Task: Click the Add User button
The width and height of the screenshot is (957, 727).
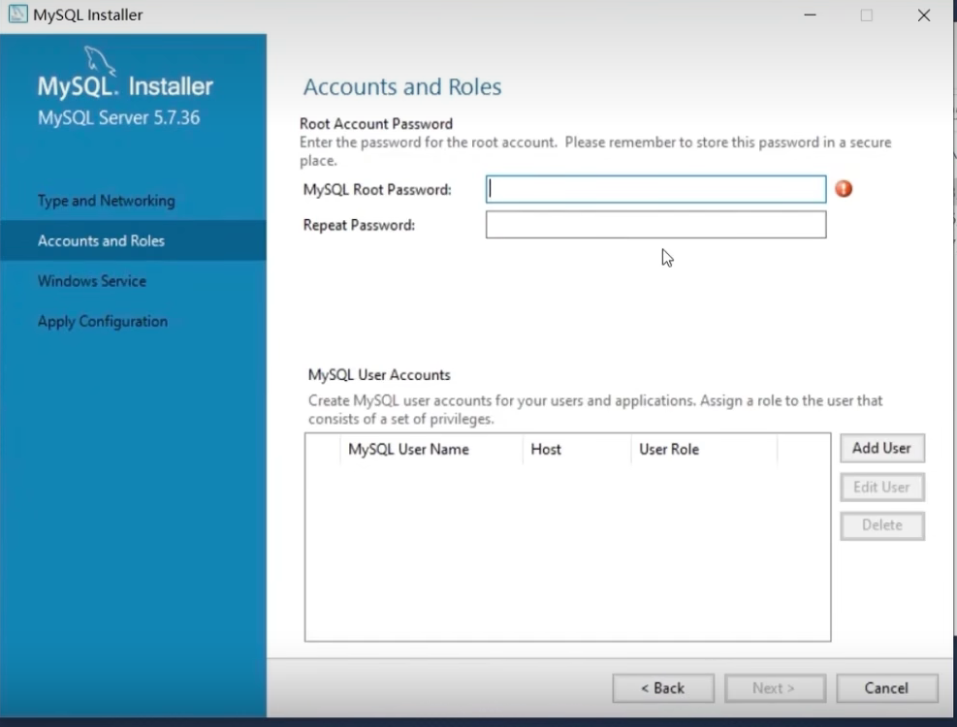Action: tap(882, 448)
